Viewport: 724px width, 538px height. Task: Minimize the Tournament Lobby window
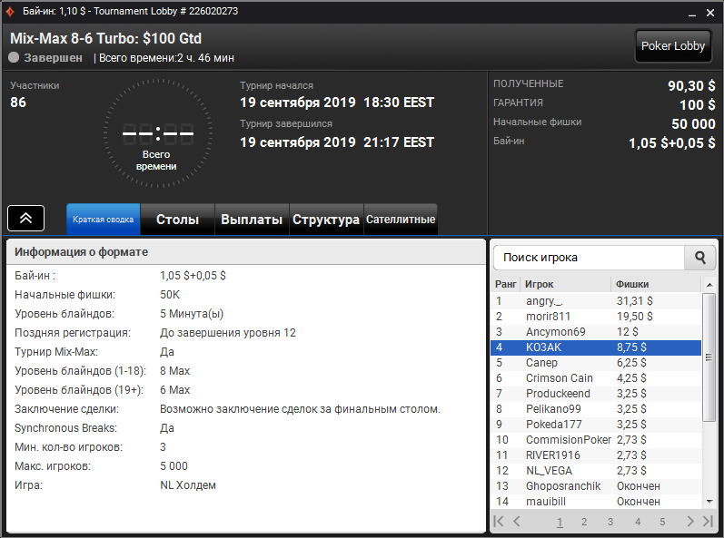coord(691,13)
